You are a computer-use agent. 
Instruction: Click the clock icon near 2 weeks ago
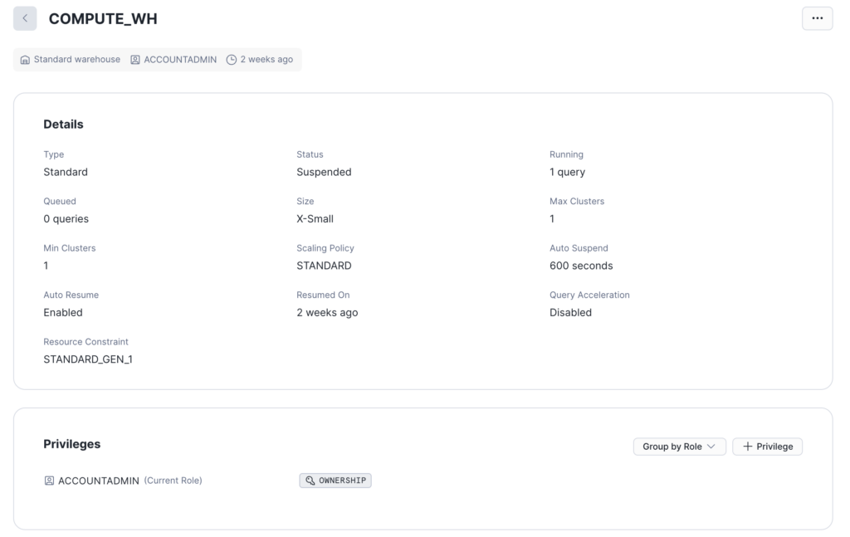pyautogui.click(x=232, y=60)
